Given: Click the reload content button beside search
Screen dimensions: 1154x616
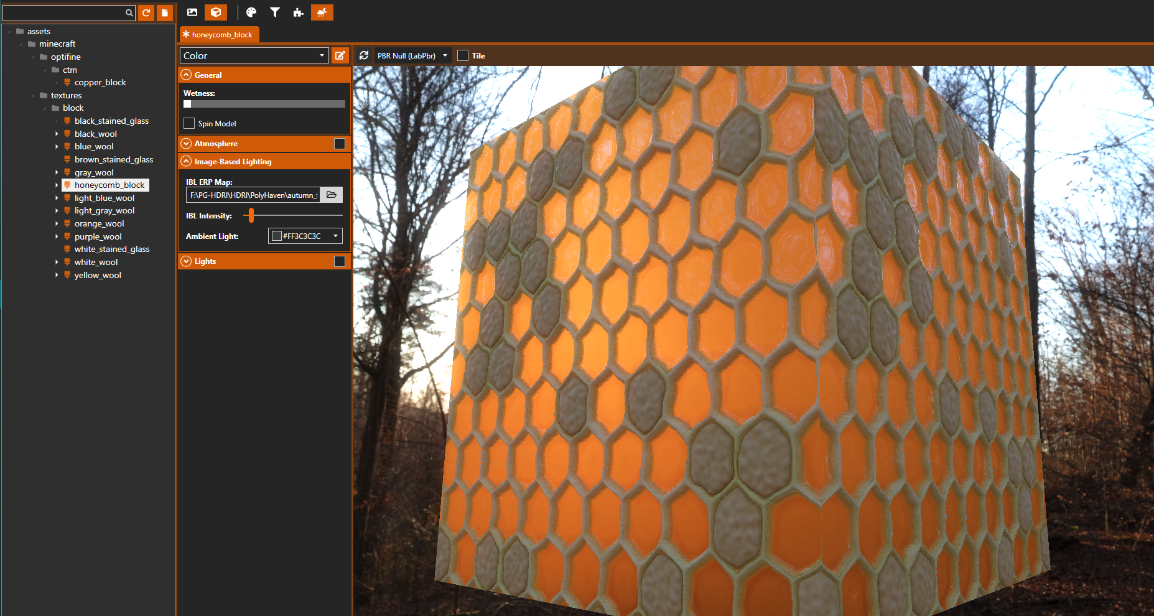Looking at the screenshot, I should point(146,12).
